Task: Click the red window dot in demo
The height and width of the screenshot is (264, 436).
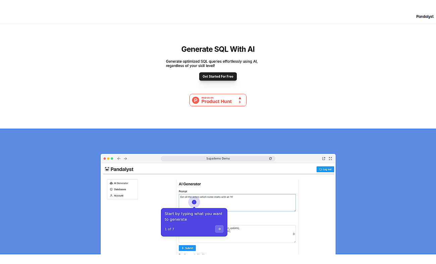Action: [105, 158]
